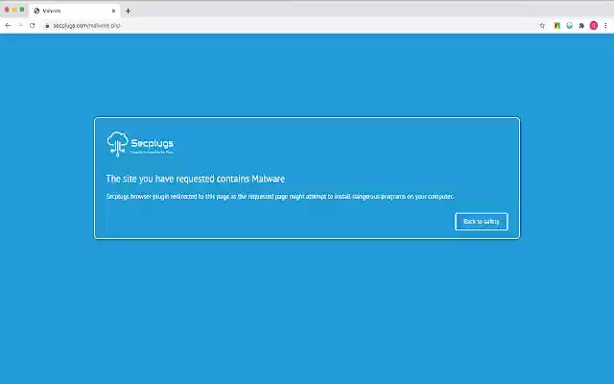The width and height of the screenshot is (614, 384).
Task: Click the green maximize window button
Action: pyautogui.click(x=22, y=10)
